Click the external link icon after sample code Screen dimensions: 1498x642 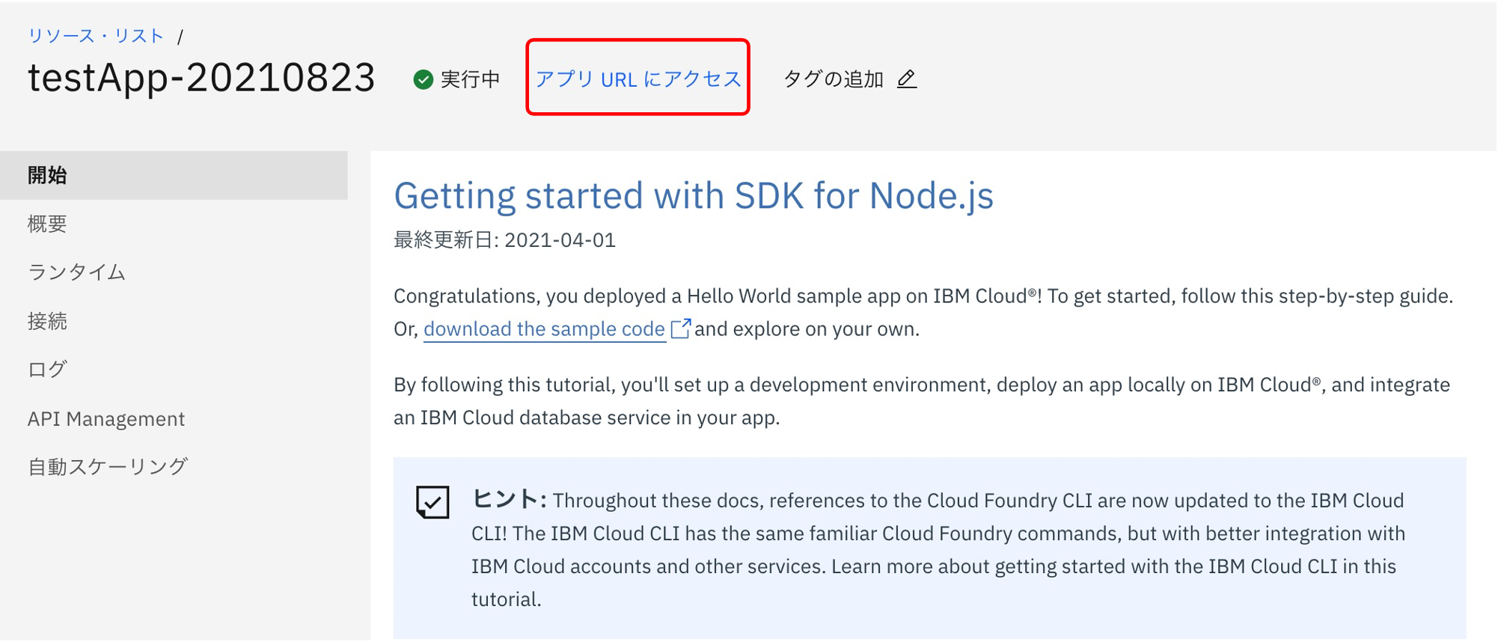pos(680,328)
